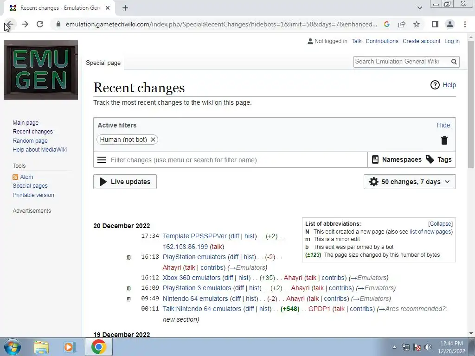Image resolution: width=475 pixels, height=356 pixels.
Task: Open the PlayStation emulators page link
Action: click(x=194, y=257)
